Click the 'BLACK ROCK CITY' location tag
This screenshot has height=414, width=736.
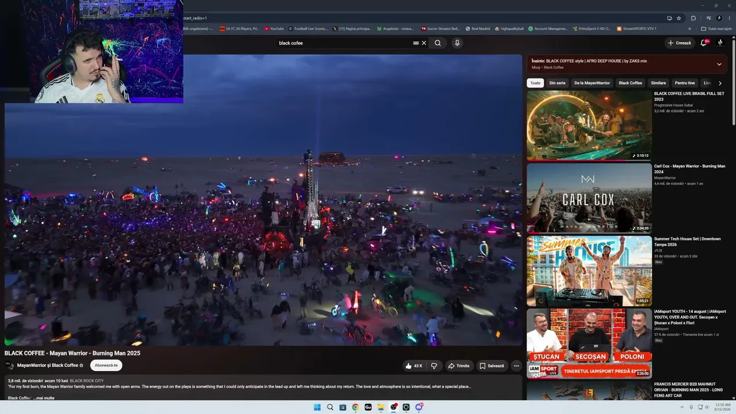87,381
